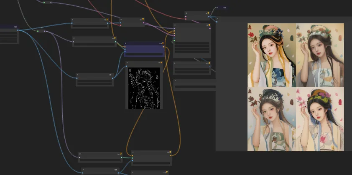Image resolution: width=352 pixels, height=175 pixels.
Task: Select the purple node's title bar
Action: [x=142, y=43]
